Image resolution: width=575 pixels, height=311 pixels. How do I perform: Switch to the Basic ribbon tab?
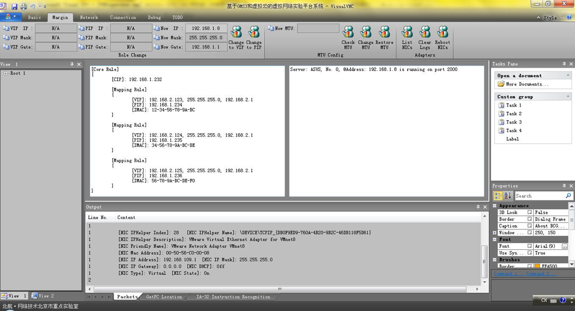point(35,17)
